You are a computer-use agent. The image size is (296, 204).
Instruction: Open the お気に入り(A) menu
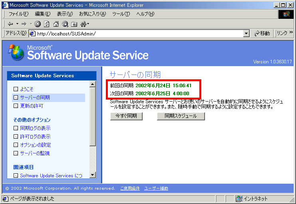click(93, 14)
